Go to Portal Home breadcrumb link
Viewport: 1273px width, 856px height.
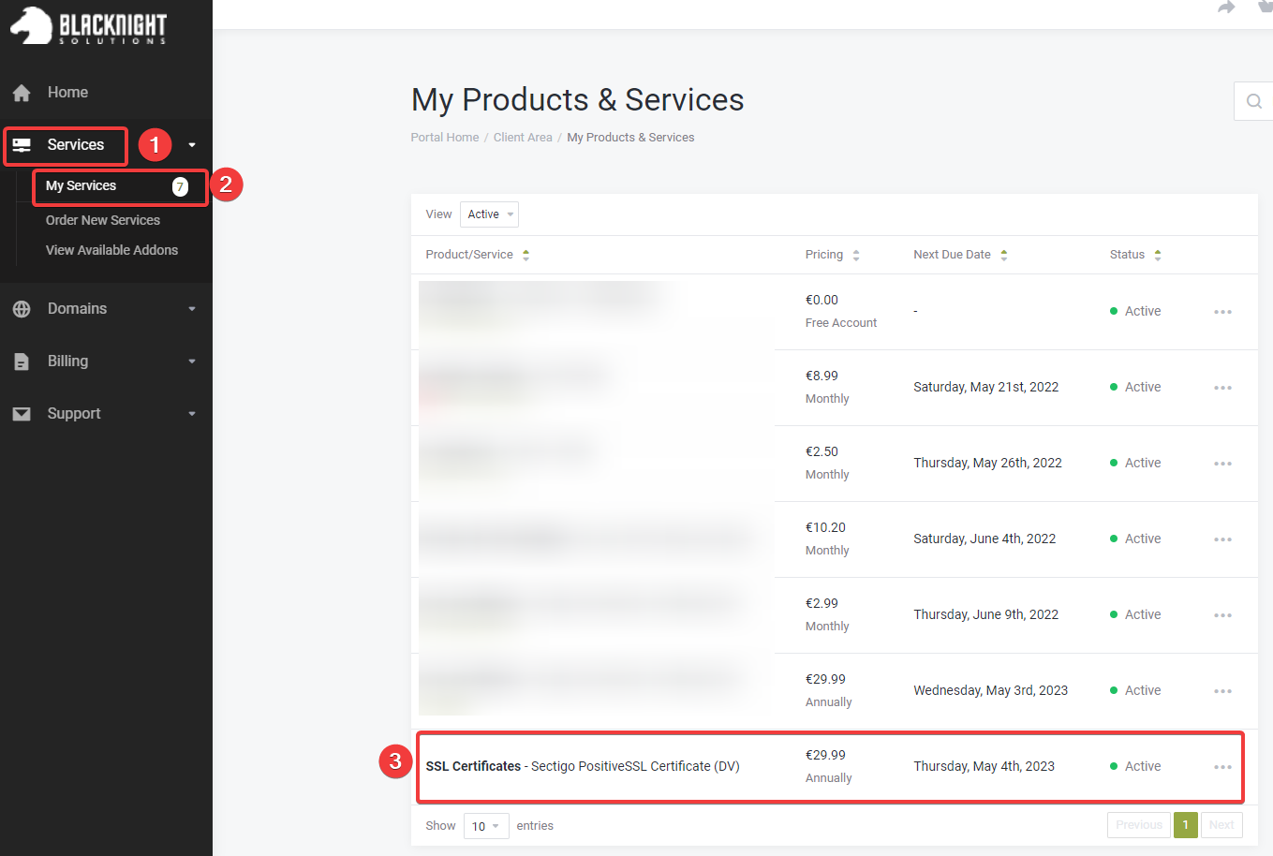(445, 138)
